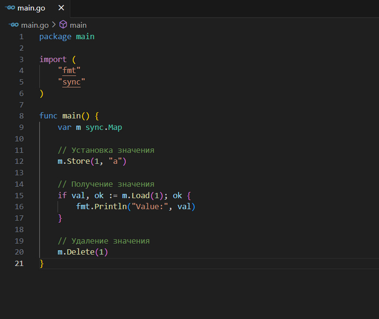Click line number 21 in the gutter
This screenshot has width=379, height=319.
click(19, 263)
